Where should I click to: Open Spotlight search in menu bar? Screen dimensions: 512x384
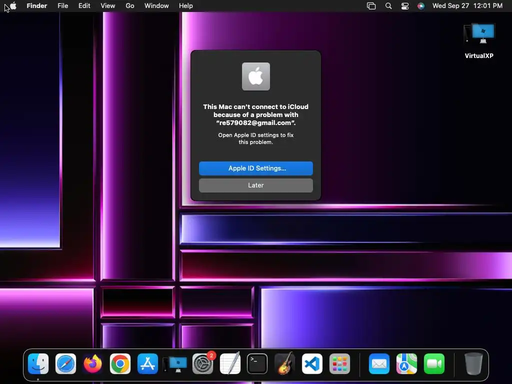coord(388,6)
